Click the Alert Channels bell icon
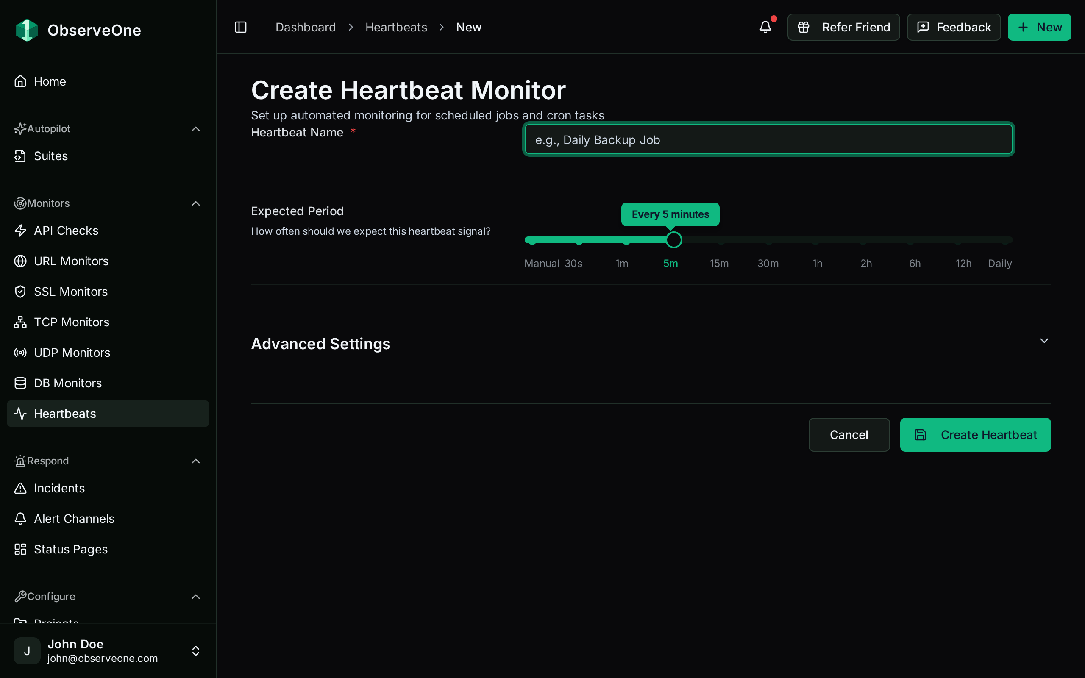 20,518
